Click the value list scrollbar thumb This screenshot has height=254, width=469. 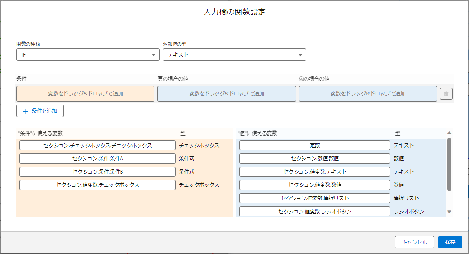(449, 164)
